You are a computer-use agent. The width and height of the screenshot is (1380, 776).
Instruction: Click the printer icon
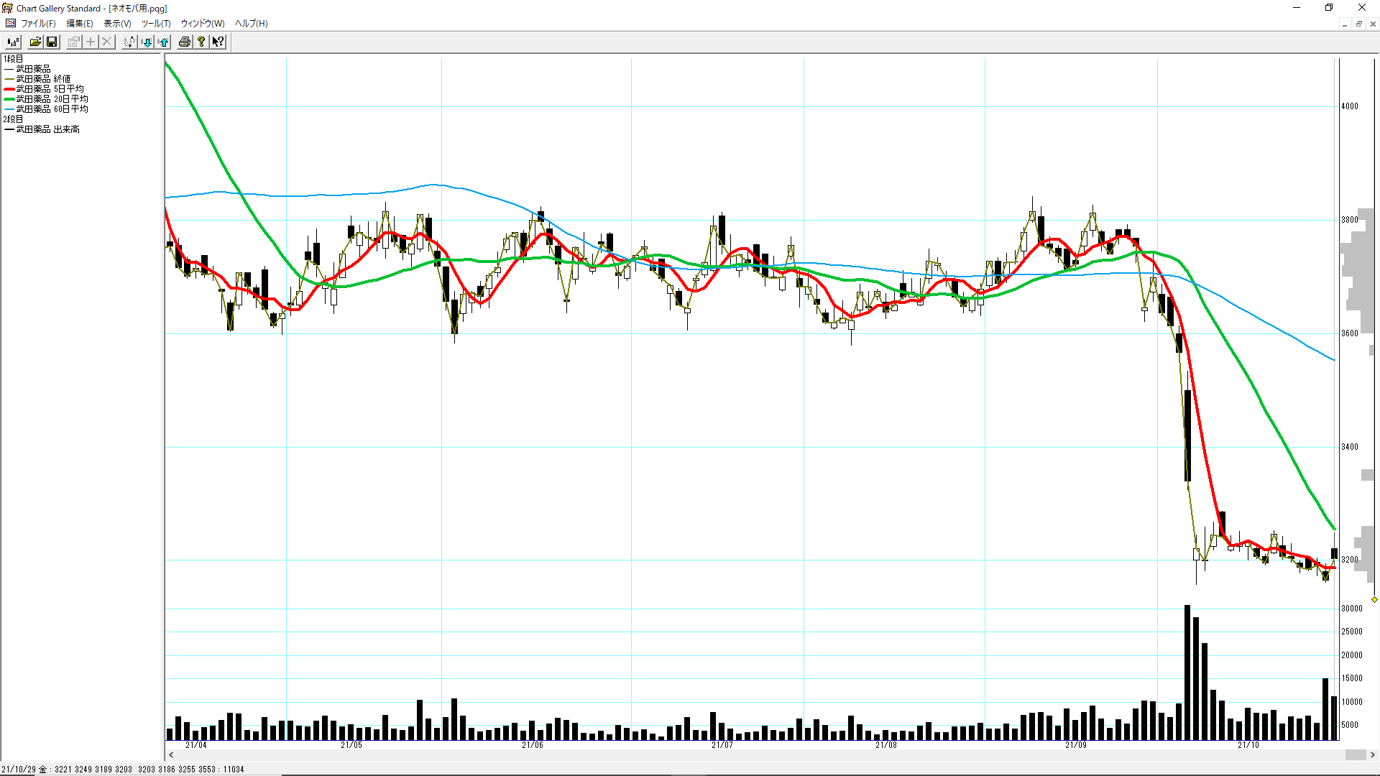tap(185, 42)
